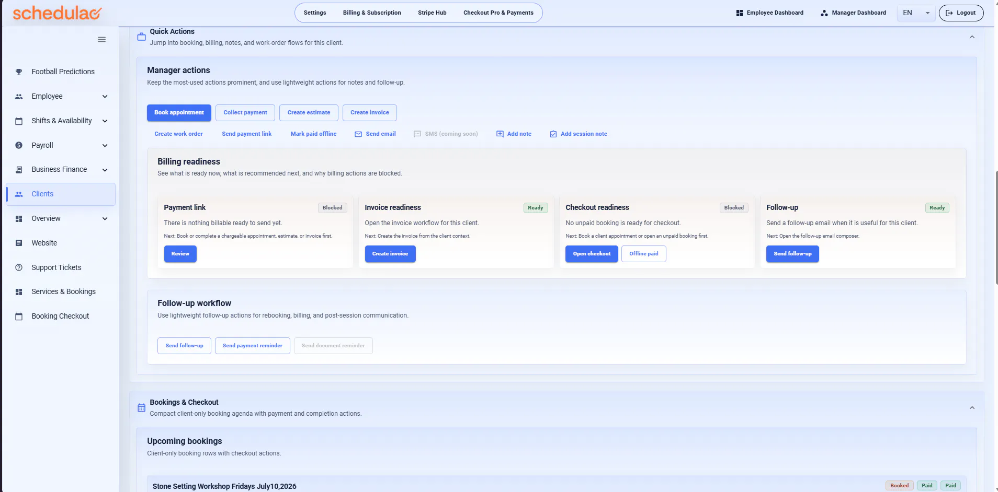This screenshot has height=492, width=998.
Task: Click Create invoice in Invoice readiness card
Action: click(390, 254)
